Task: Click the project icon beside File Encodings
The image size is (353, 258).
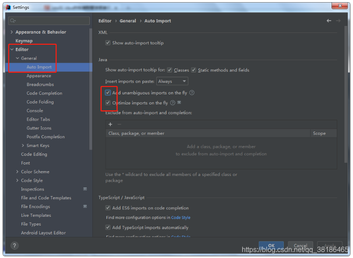Action: (85, 206)
